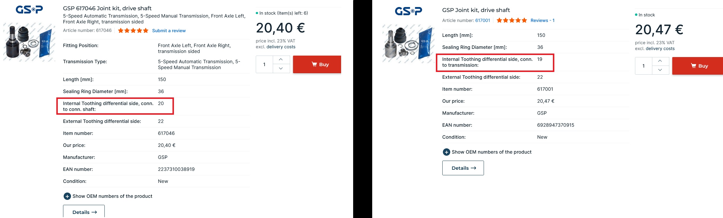Click quantity input field, left product
Viewport: 723px width, 218px height.
tap(264, 64)
